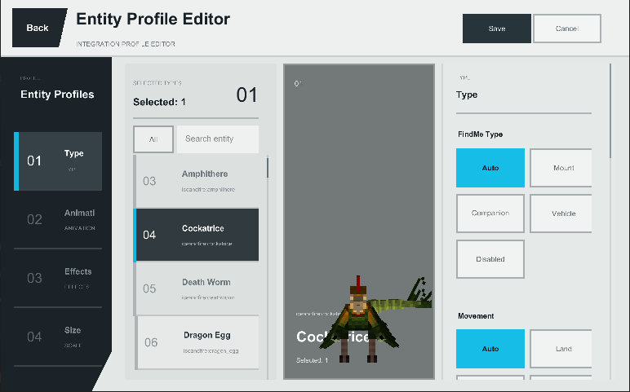The height and width of the screenshot is (392, 630).
Task: Select Amphithere in the entity list
Action: (x=196, y=182)
